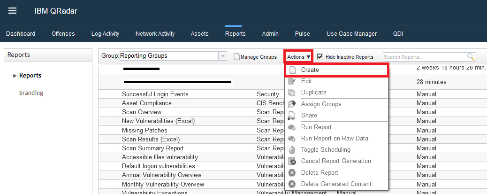Screen dimensions: 487x194
Task: Click the Security group cell
Action: tap(268, 94)
